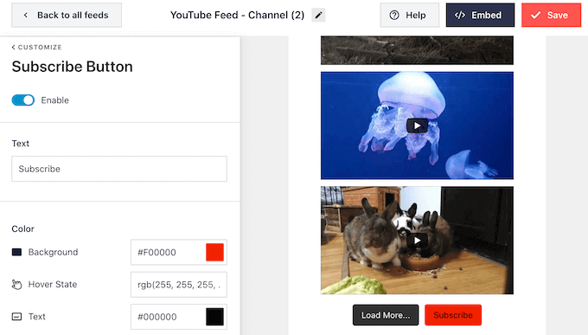The image size is (588, 335).
Task: Toggle the Enable switch off
Action: 23,100
